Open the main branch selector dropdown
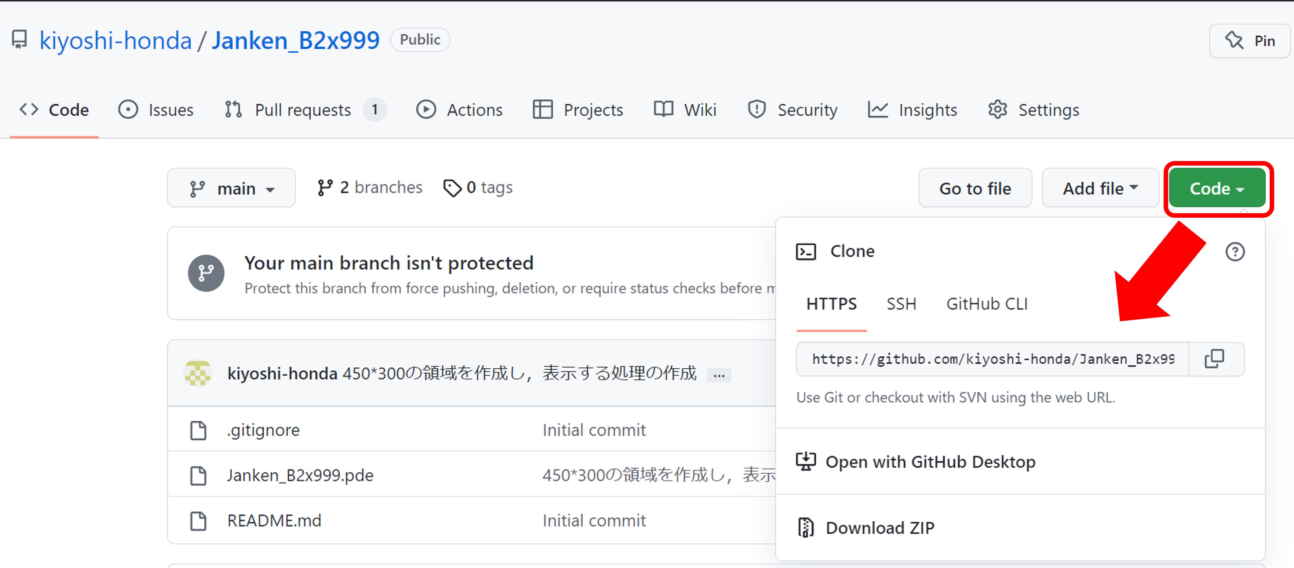 232,189
